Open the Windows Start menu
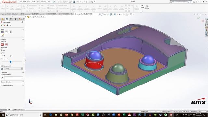 click(x=3, y=115)
